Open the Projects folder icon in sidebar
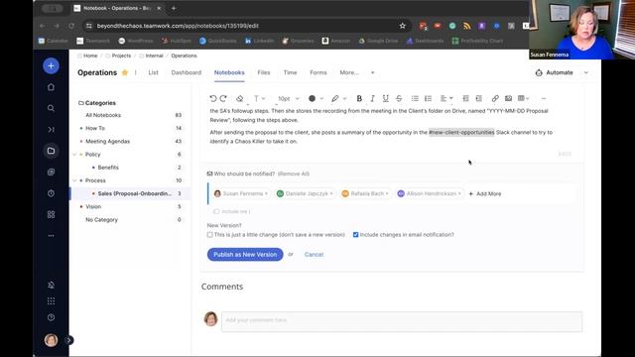The height and width of the screenshot is (357, 635). 51,151
